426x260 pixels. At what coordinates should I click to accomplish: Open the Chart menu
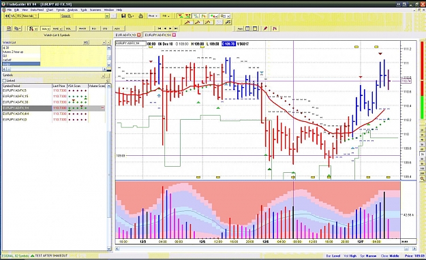pos(50,10)
